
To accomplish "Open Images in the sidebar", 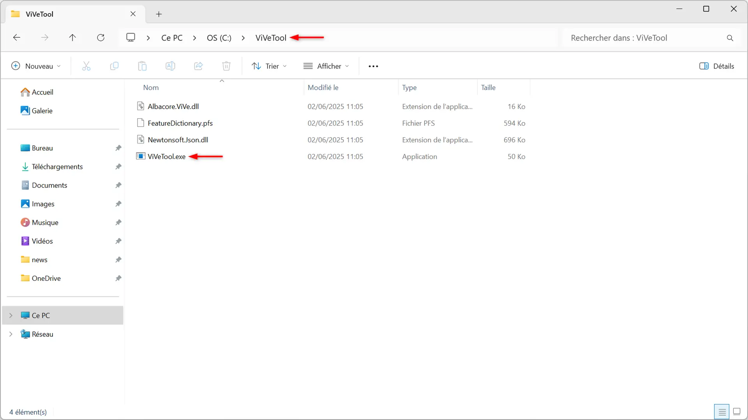I will coord(43,204).
